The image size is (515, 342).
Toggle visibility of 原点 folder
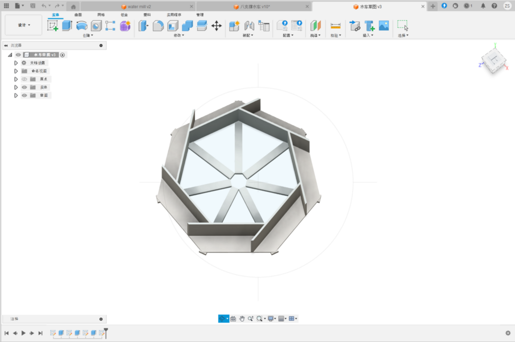24,79
